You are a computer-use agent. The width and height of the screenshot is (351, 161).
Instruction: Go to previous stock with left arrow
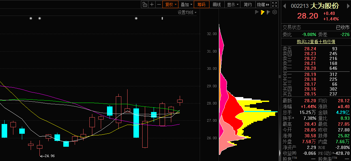[x=284, y=6]
